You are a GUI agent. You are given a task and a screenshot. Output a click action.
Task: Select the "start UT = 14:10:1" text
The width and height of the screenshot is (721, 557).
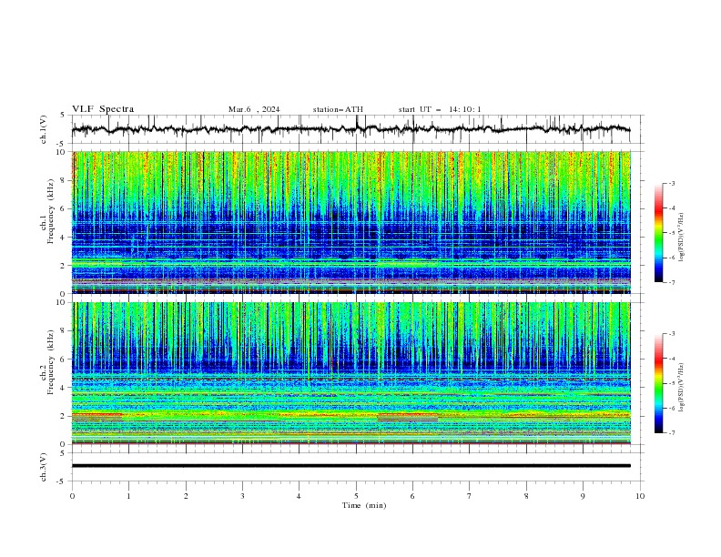(440, 109)
